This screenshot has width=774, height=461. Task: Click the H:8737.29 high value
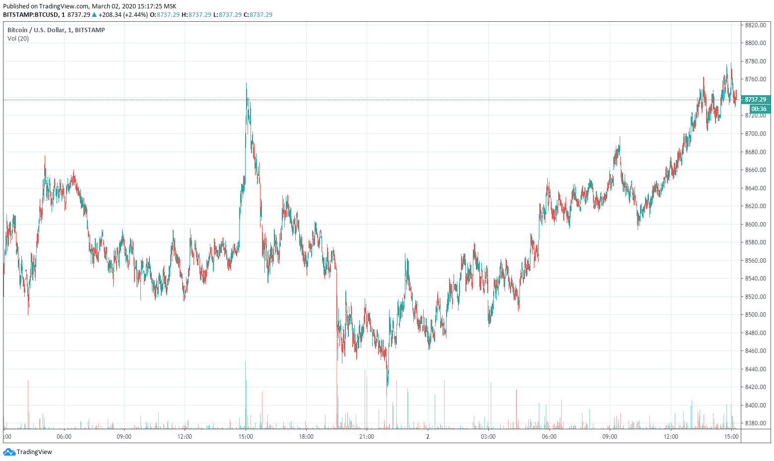(x=196, y=14)
